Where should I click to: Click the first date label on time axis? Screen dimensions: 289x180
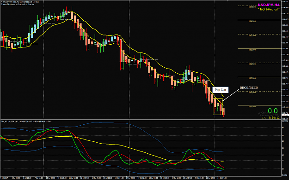click(x=4, y=178)
